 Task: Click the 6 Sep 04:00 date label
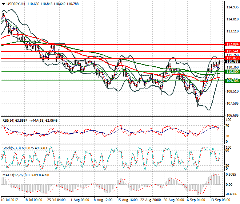click(x=196, y=200)
